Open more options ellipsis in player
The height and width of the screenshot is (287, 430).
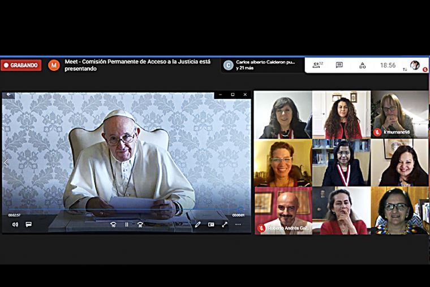tap(238, 225)
